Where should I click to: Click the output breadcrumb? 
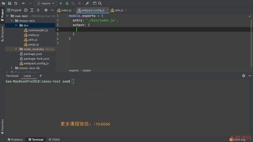tap(87, 71)
